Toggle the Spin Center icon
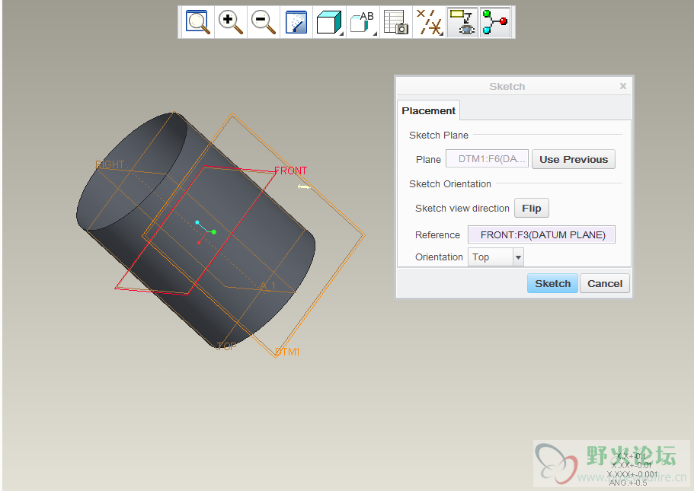Screen dimensions: 694x491 [x=495, y=22]
